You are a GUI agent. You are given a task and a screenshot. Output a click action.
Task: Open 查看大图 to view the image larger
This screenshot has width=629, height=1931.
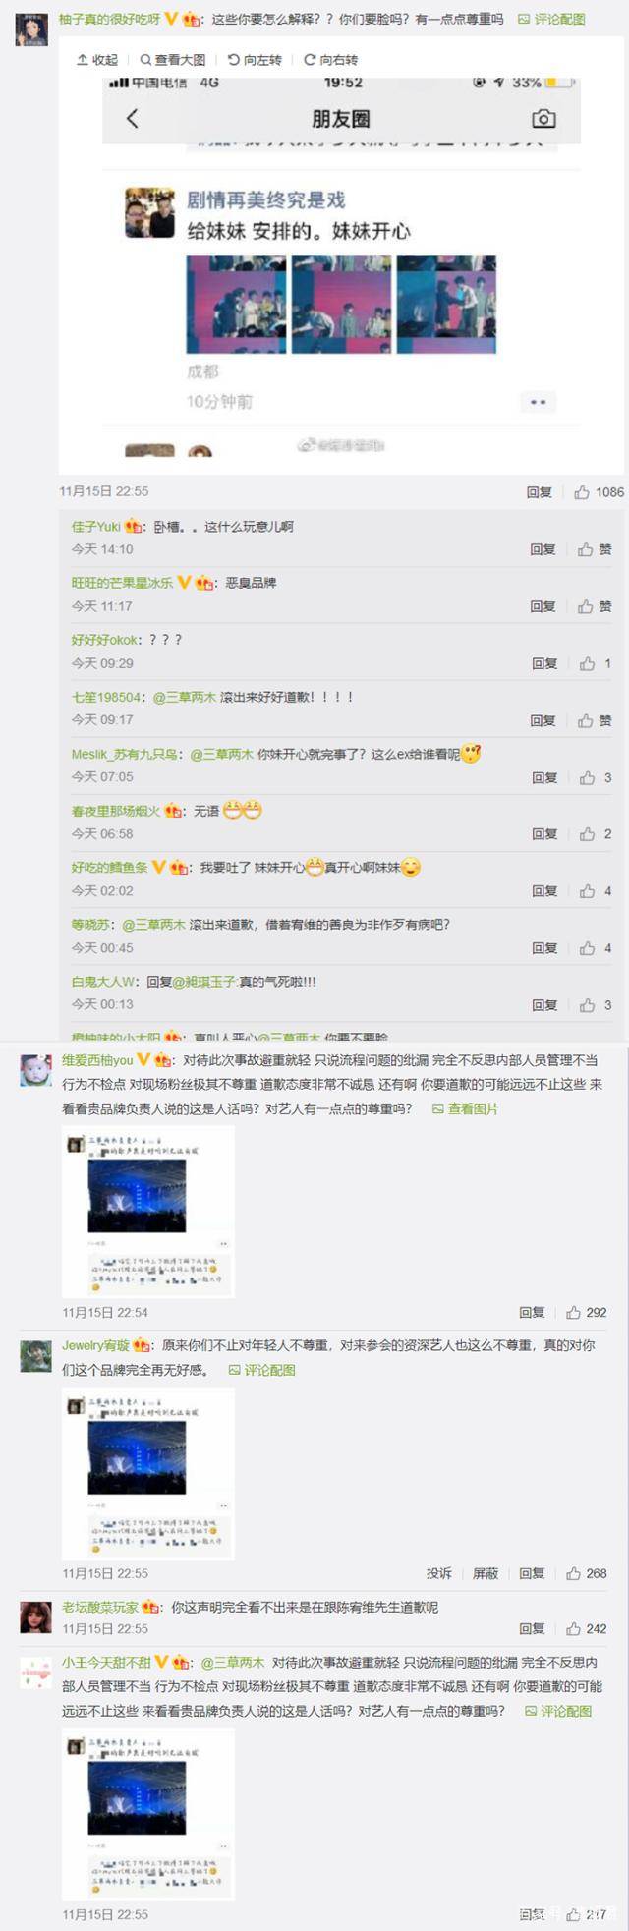pyautogui.click(x=173, y=60)
